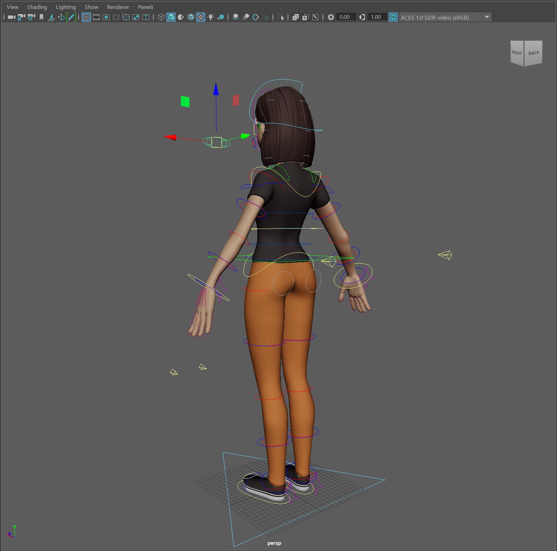Open the View menu

[x=13, y=7]
